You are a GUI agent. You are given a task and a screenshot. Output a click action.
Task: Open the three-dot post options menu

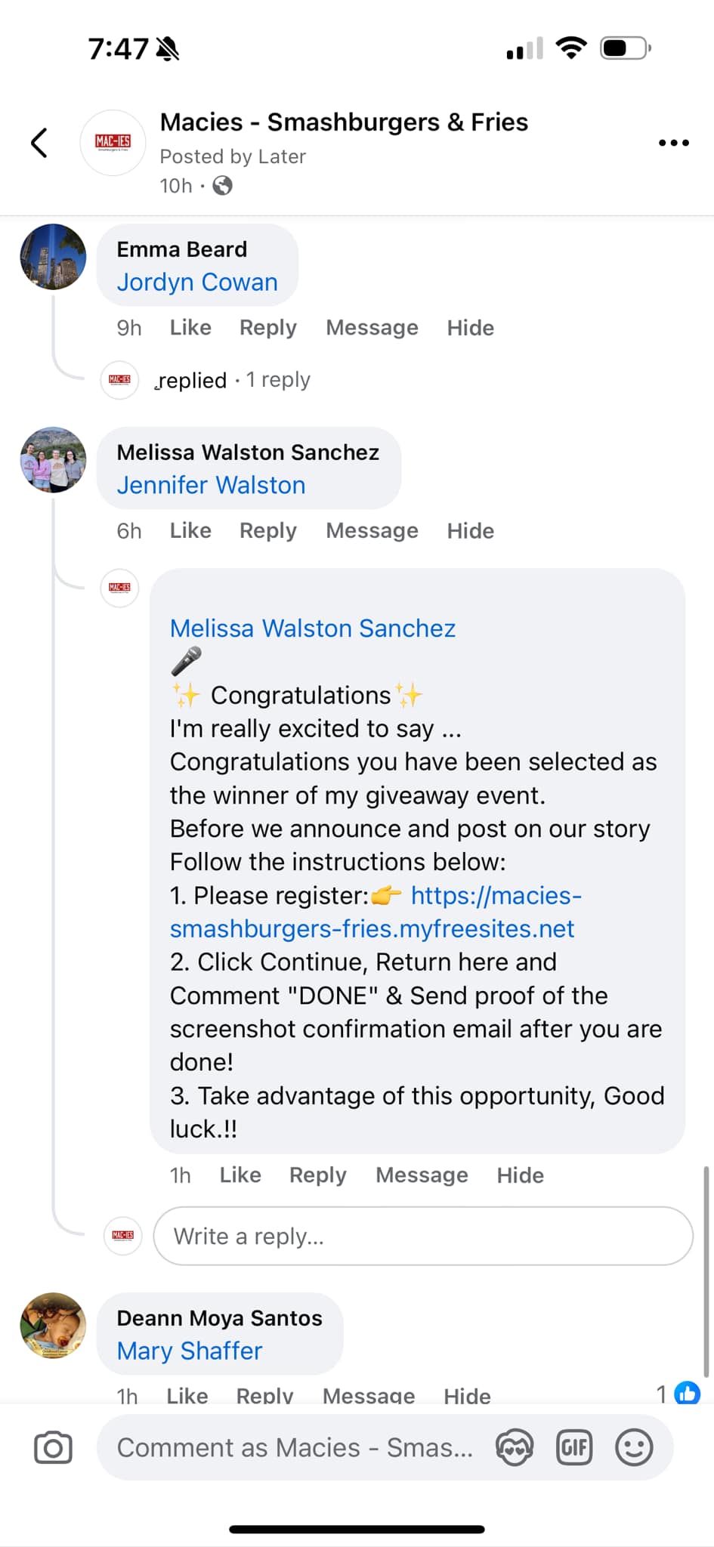point(673,143)
